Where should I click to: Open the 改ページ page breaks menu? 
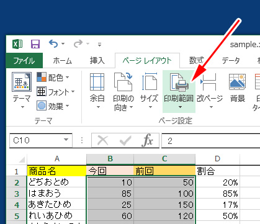click(x=210, y=91)
